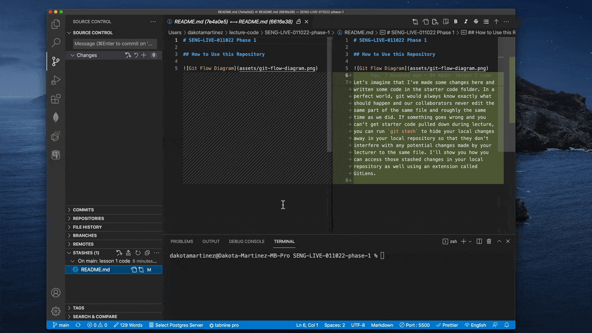Open the PostgreSQL elephant icon view

[56, 154]
